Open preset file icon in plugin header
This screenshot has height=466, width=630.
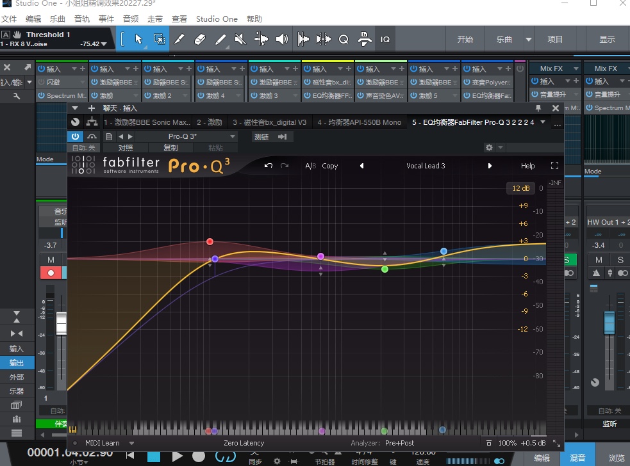(109, 136)
